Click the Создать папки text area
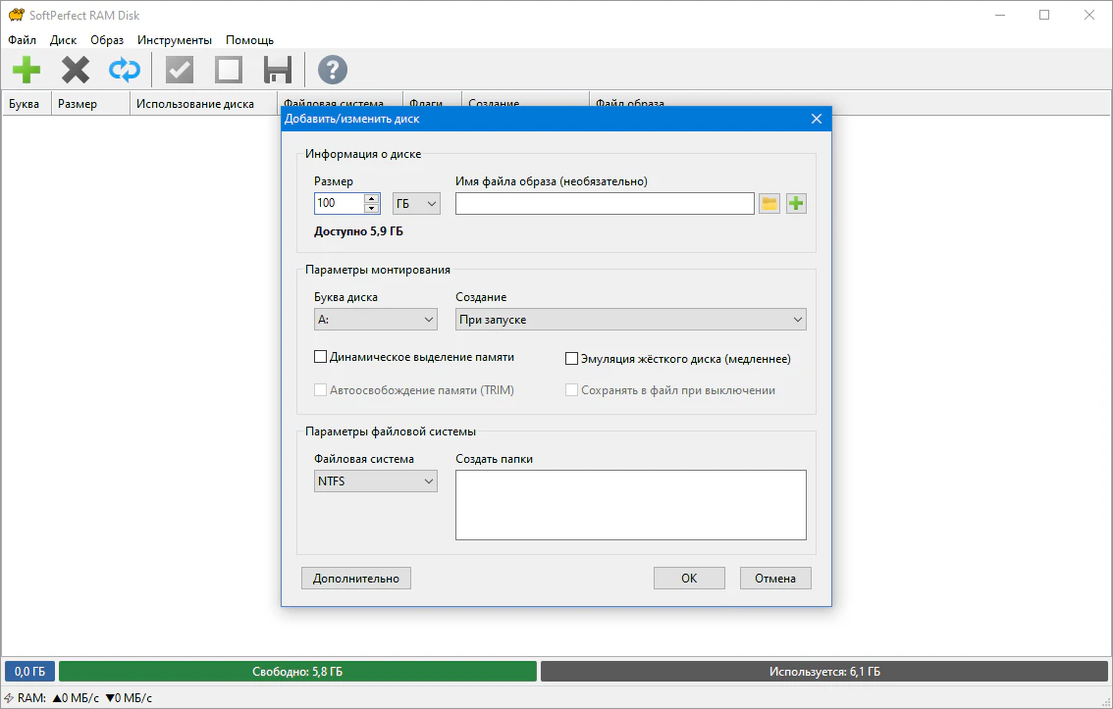Image resolution: width=1113 pixels, height=709 pixels. coord(630,504)
